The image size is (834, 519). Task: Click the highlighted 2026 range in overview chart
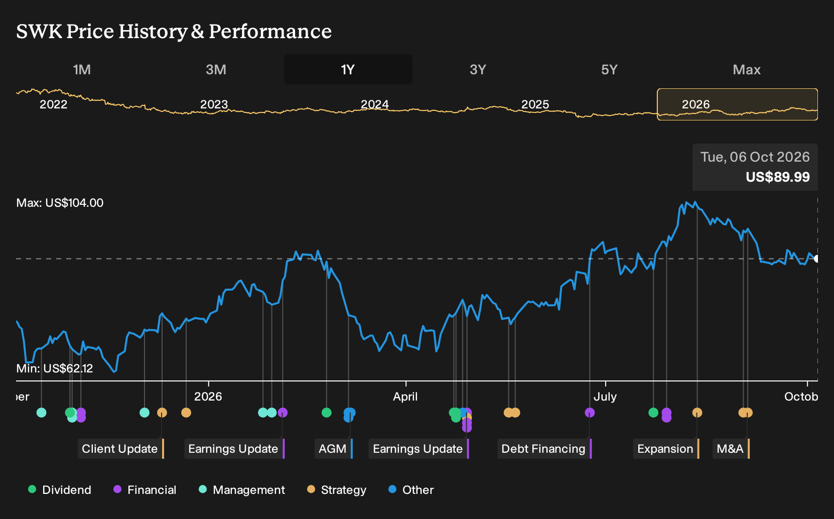[x=737, y=104]
